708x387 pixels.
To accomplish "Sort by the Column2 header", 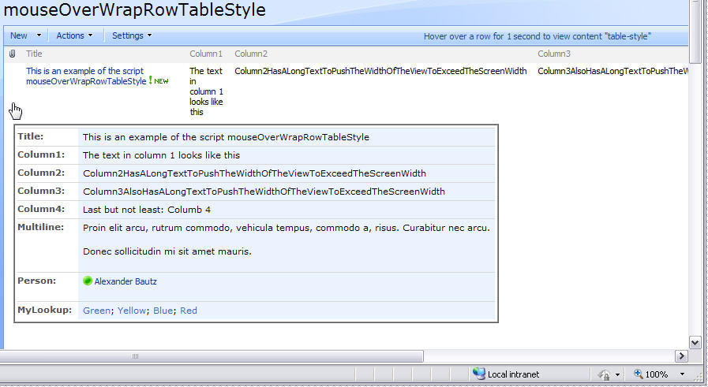I will coord(251,54).
